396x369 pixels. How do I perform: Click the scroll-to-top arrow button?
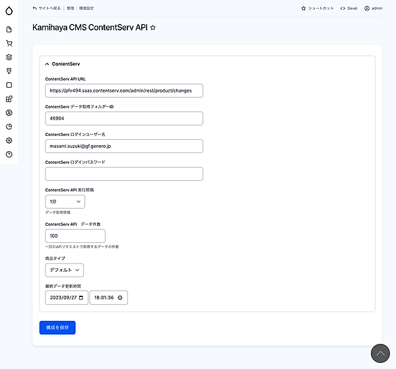(x=380, y=353)
